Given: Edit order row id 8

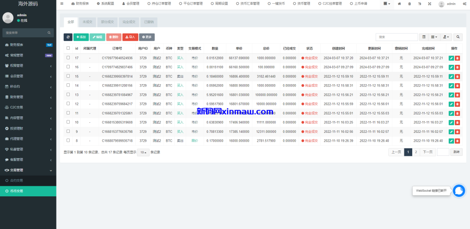Looking at the screenshot, I should tap(452, 141).
